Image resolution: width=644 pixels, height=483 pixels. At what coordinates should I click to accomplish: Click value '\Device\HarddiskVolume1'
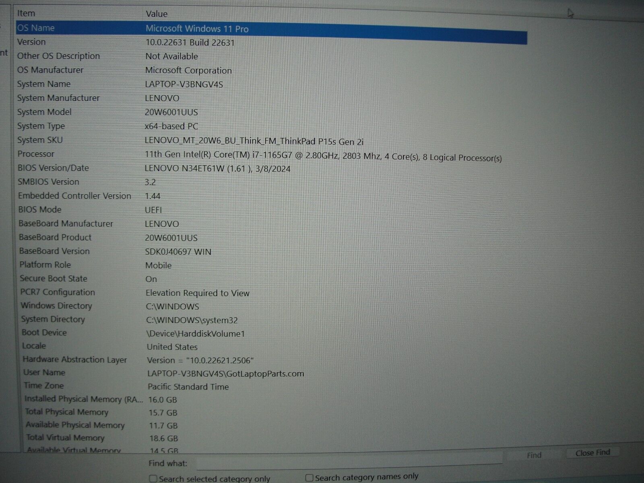click(196, 334)
